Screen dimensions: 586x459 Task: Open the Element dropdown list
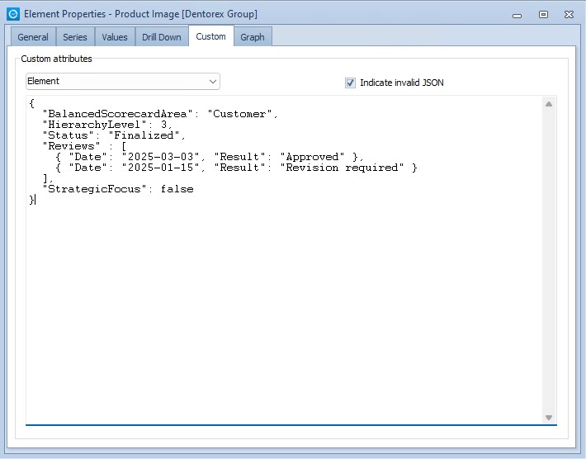tap(123, 81)
